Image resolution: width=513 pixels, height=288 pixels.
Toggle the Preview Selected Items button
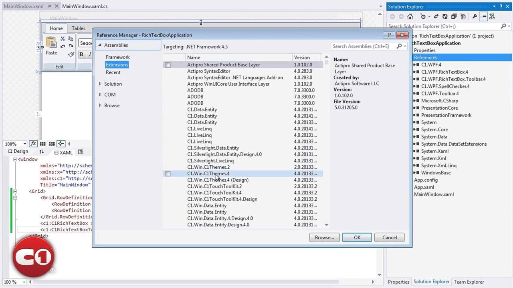point(483,16)
